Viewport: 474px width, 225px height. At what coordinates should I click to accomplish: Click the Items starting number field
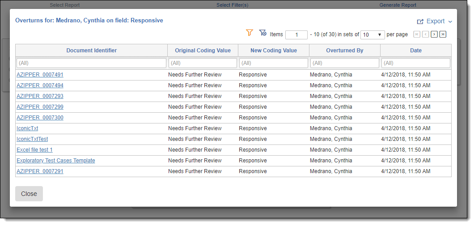coord(296,34)
